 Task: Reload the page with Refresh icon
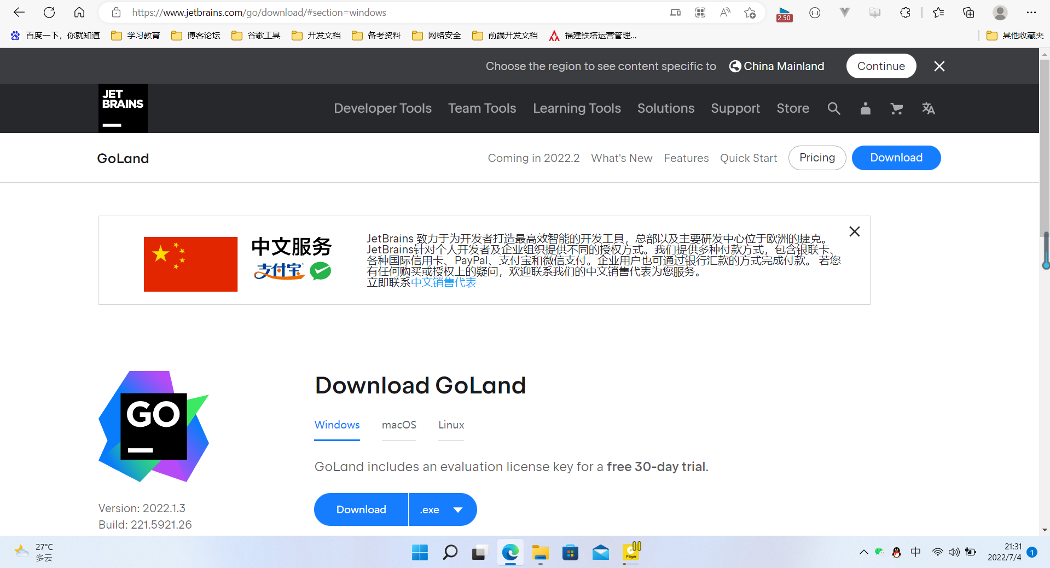coord(49,12)
